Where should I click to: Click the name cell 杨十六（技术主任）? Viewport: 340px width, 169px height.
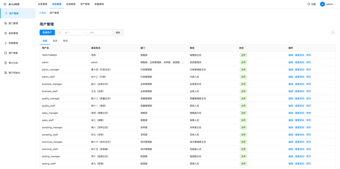click(x=101, y=142)
